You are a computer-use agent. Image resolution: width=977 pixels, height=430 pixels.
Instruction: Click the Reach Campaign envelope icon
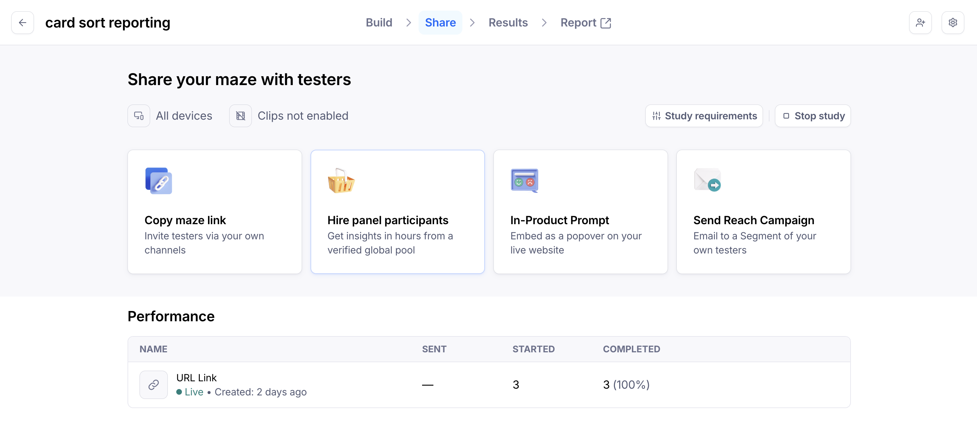pos(707,180)
